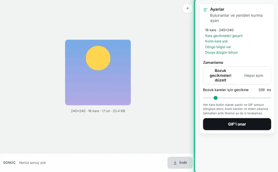278x172 pixels.
Task: Click the sun GIF preview image
Action: 98,73
